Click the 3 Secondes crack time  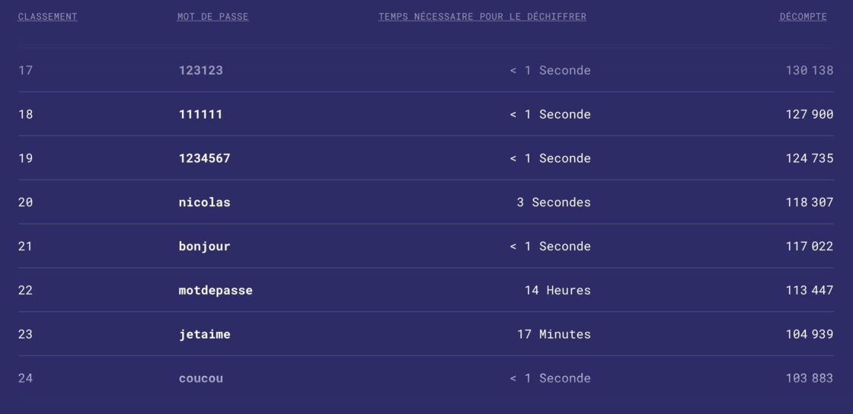tap(554, 202)
